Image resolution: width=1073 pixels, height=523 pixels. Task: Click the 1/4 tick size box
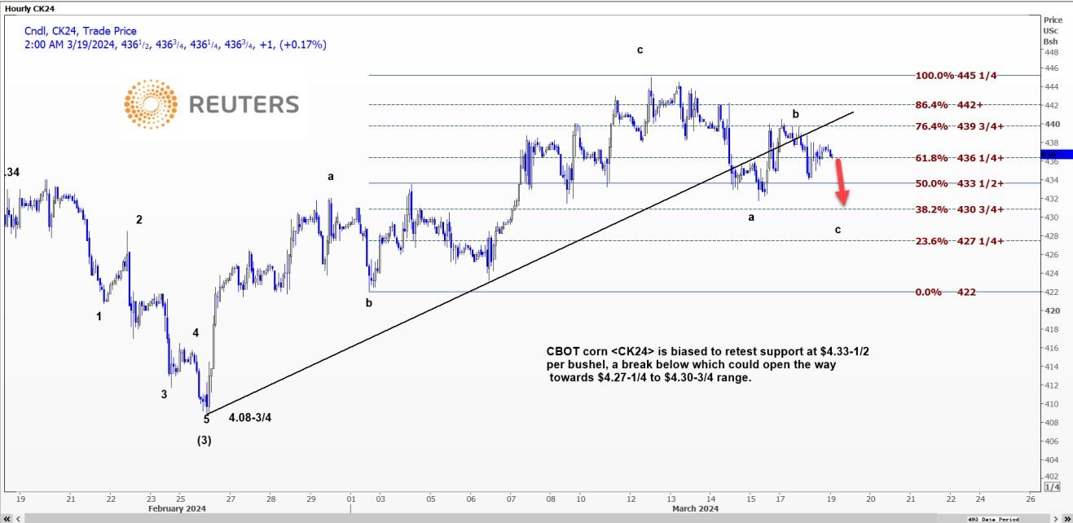pos(1053,487)
